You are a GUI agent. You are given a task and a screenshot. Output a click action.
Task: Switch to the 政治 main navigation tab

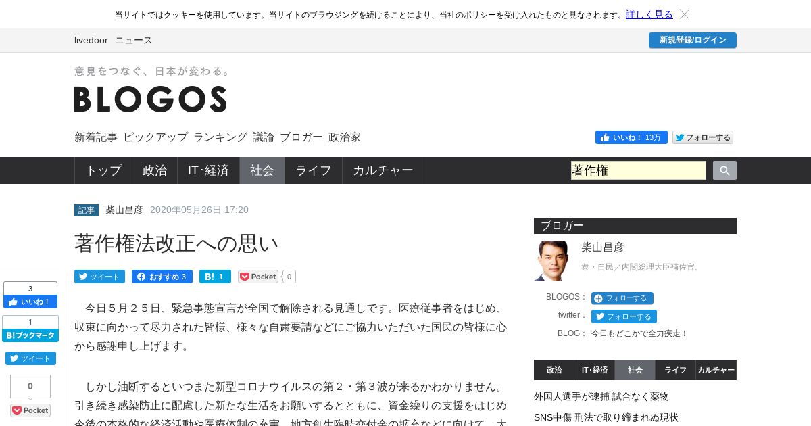point(155,170)
